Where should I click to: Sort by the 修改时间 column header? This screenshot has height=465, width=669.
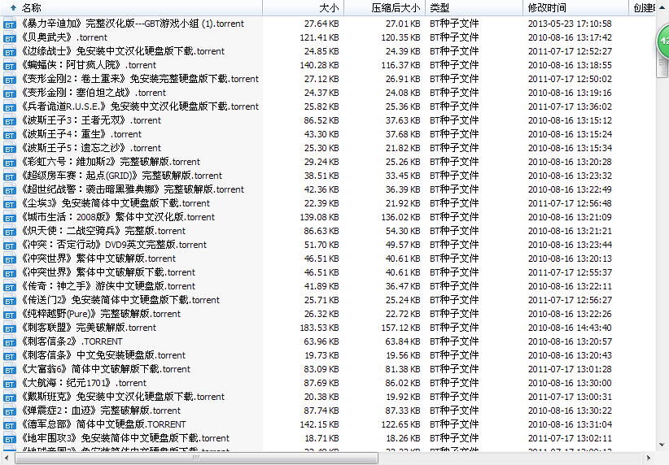click(x=575, y=7)
